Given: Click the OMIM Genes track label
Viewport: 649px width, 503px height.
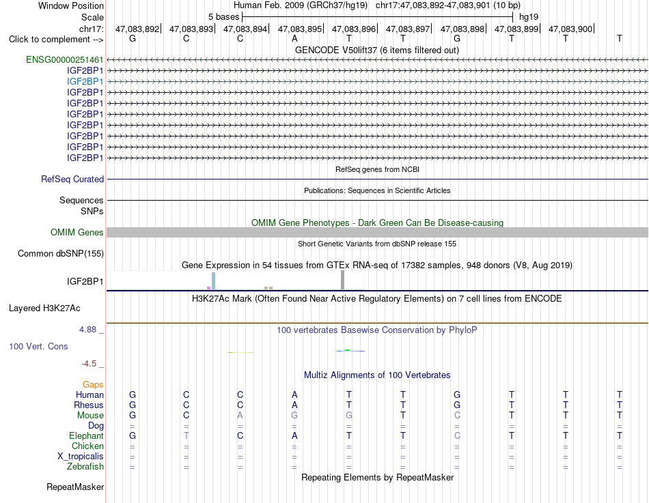Looking at the screenshot, I should coord(77,233).
